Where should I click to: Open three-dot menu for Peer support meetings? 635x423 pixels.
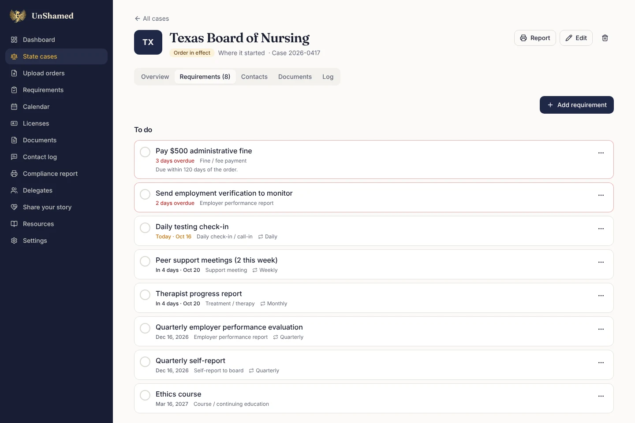pyautogui.click(x=601, y=262)
